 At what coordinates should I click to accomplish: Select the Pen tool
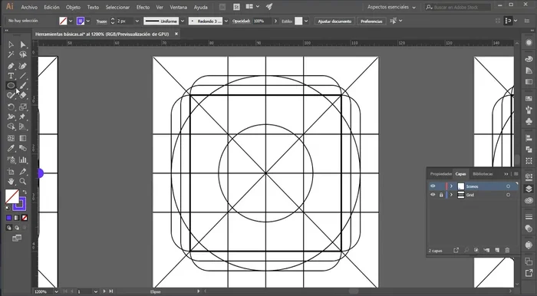click(11, 66)
